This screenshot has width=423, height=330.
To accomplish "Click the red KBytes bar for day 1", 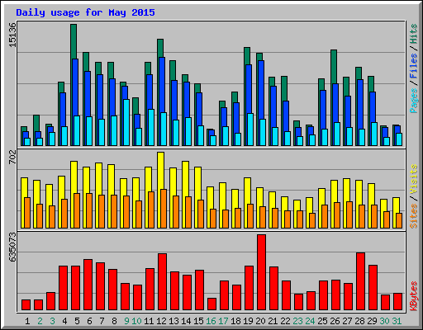I will tap(26, 305).
